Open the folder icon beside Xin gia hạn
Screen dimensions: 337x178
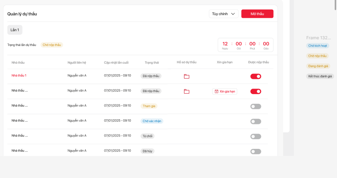coord(186,91)
